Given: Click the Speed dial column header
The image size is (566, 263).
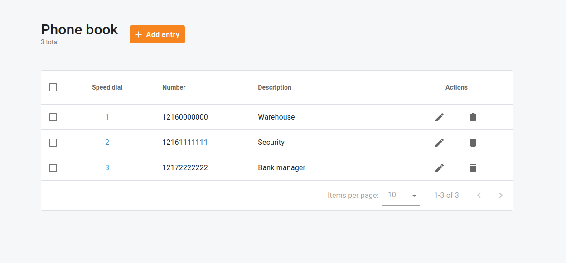Looking at the screenshot, I should [x=107, y=87].
